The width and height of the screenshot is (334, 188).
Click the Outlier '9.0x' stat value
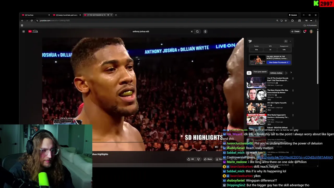pos(256,50)
